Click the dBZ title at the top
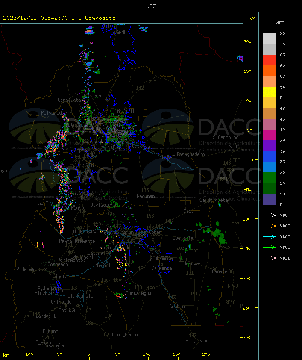The image size is (302, 360). click(151, 6)
